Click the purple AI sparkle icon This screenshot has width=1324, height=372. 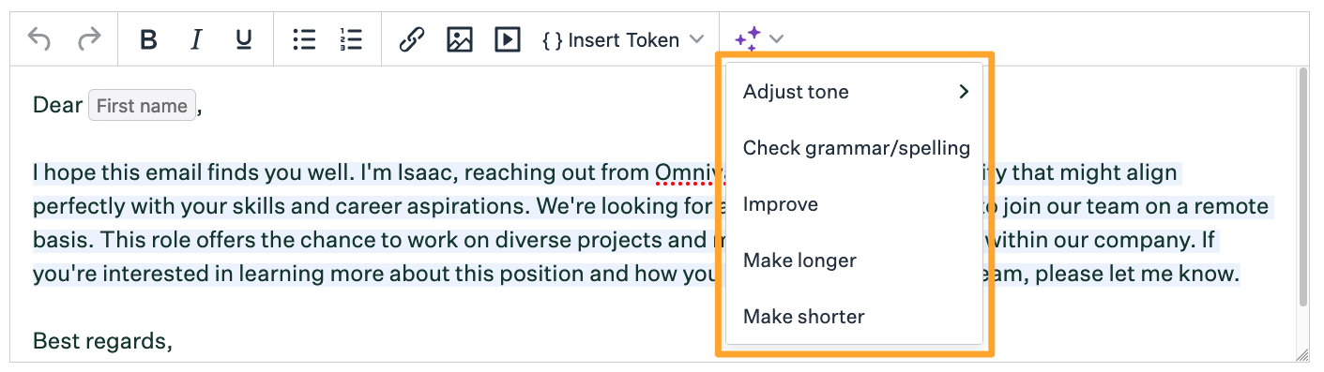tap(748, 39)
